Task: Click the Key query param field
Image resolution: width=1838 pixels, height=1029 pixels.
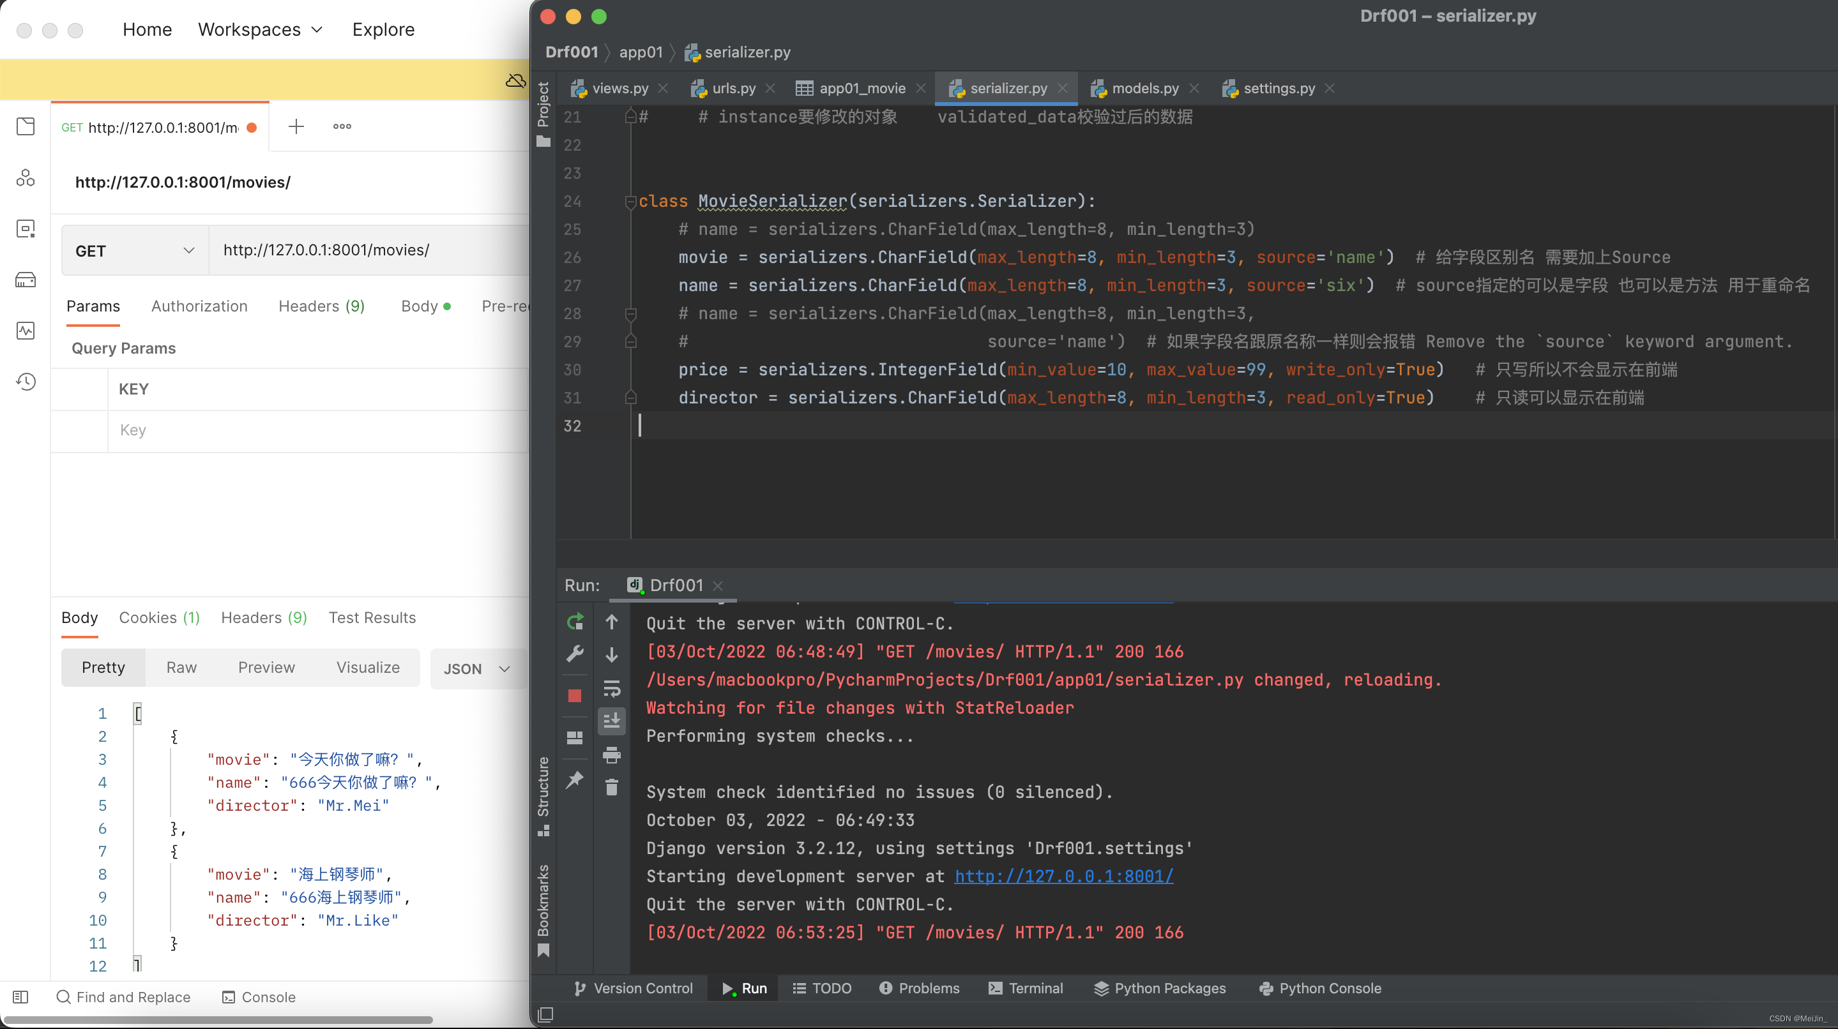Action: point(318,430)
